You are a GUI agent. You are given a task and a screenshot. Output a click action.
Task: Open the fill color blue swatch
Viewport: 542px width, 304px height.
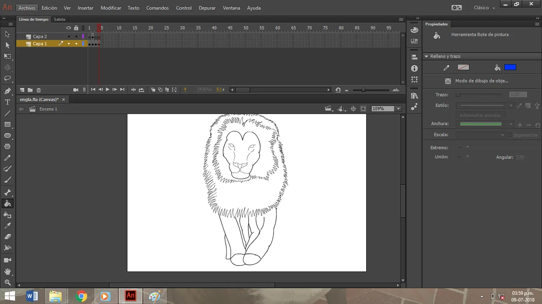pos(510,67)
